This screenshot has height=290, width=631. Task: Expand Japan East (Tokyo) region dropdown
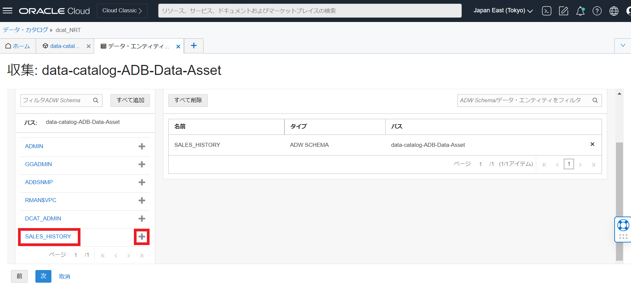pyautogui.click(x=503, y=11)
